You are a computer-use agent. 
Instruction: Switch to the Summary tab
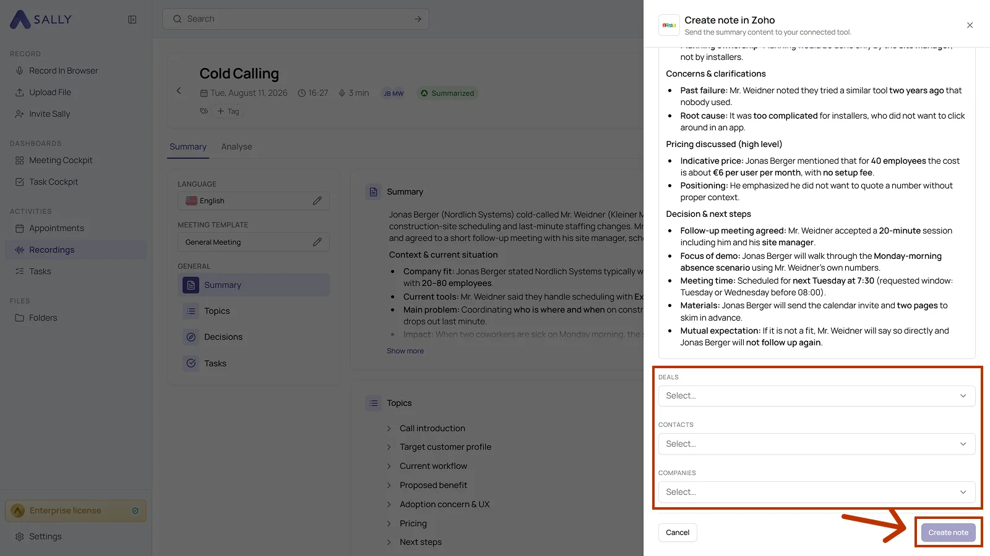tap(188, 147)
